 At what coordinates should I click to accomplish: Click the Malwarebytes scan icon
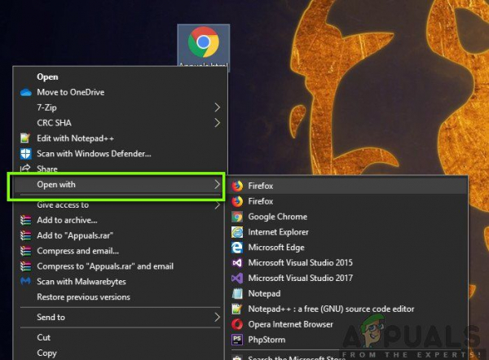pos(25,281)
